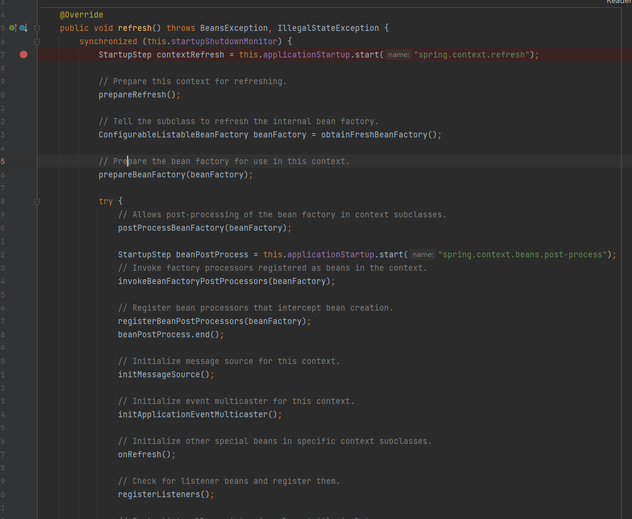Click the postProcessBeanFactory(beanFactory) call
The height and width of the screenshot is (519, 632).
point(203,228)
